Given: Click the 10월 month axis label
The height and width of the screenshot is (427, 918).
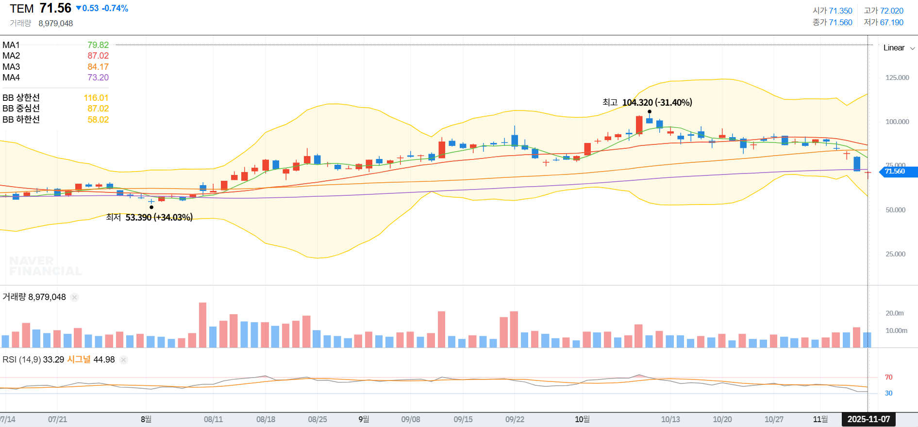Looking at the screenshot, I should coord(582,419).
